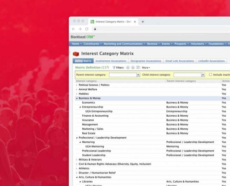Expand the Hobbies row

pos(77,94)
